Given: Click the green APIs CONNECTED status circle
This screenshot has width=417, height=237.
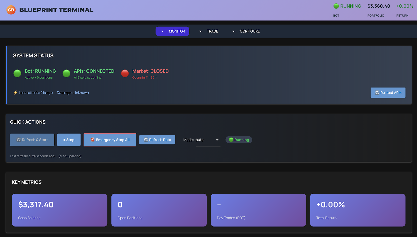Looking at the screenshot, I should coord(66,73).
